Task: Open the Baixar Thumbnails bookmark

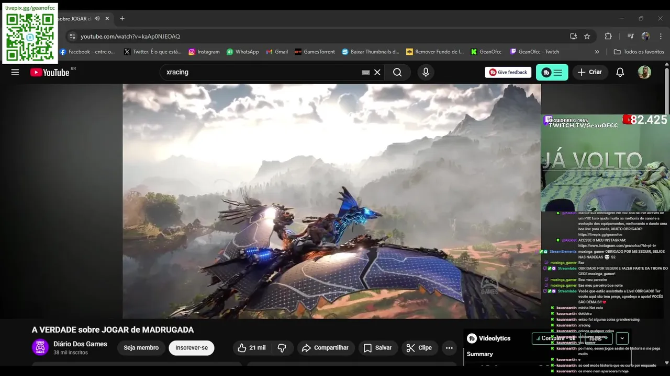Action: pyautogui.click(x=371, y=52)
